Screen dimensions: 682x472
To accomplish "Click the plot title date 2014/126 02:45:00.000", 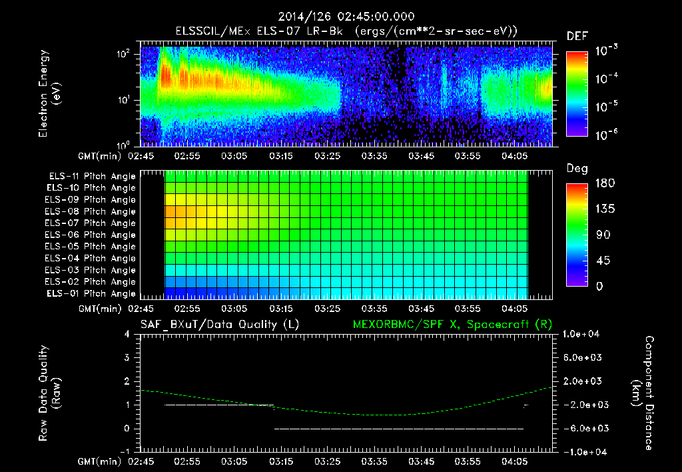I will pyautogui.click(x=346, y=17).
